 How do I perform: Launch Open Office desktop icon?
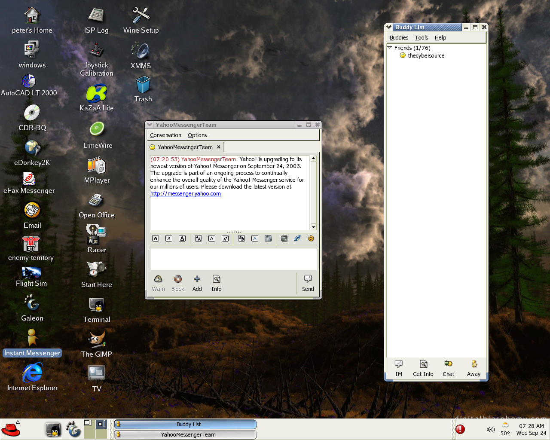click(x=96, y=205)
